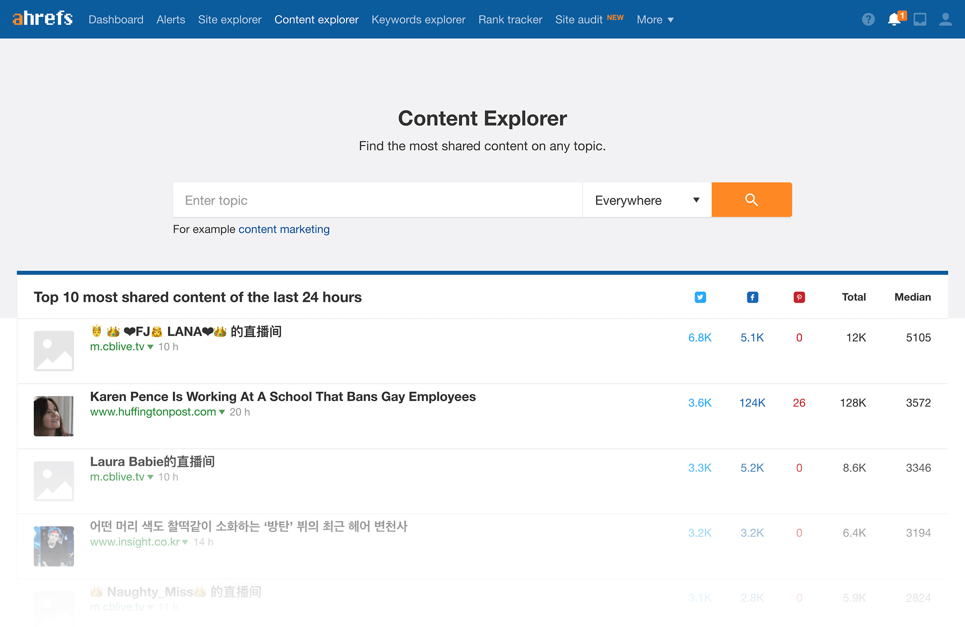Screen dimensions: 965x627
Task: Open Keywords explorer in navigation
Action: 418,19
